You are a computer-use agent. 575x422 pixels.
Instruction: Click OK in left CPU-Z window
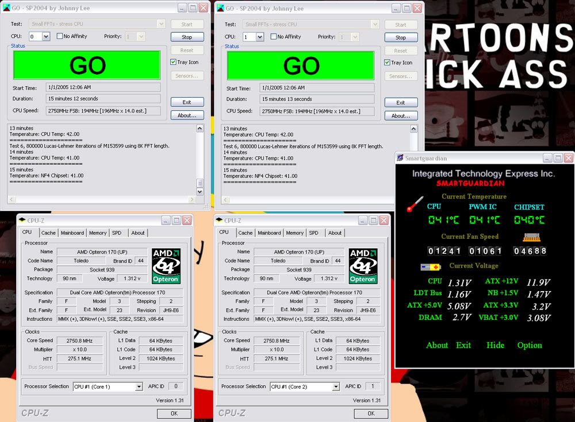(174, 413)
